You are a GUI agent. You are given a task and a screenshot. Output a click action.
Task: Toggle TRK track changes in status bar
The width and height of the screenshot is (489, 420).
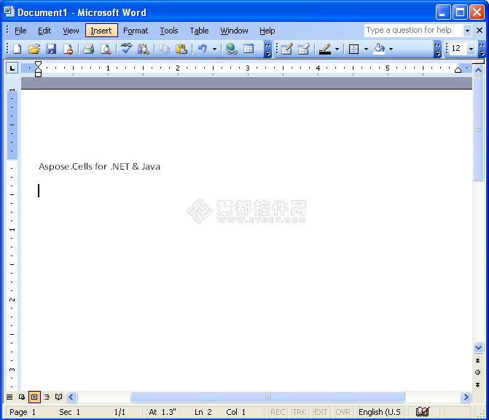pyautogui.click(x=300, y=412)
